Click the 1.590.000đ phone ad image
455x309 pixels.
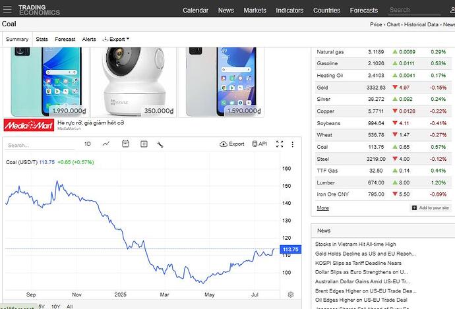point(221,82)
